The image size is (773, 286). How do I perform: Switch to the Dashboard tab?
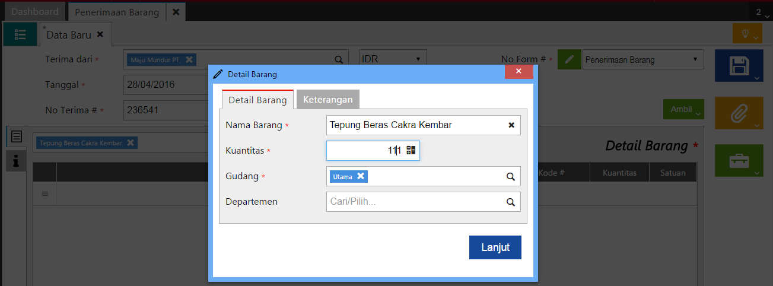click(35, 12)
